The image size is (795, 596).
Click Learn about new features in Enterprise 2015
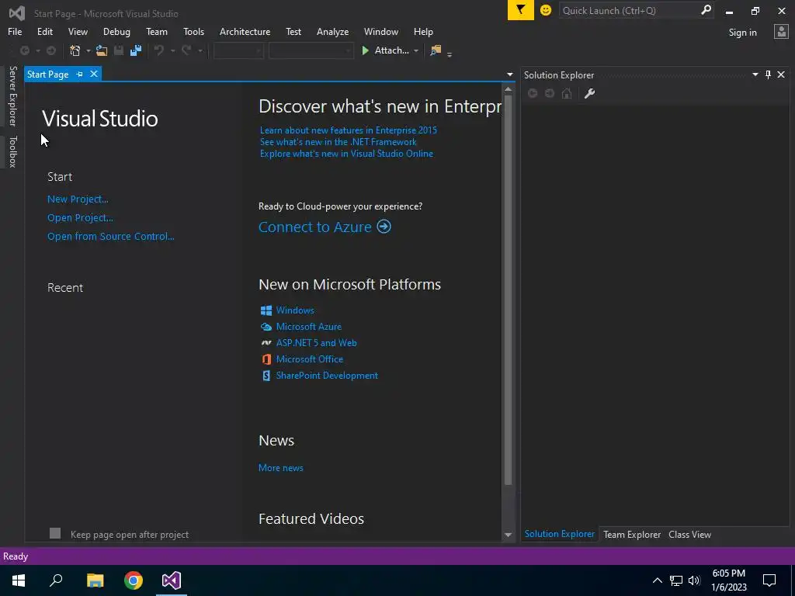[349, 130]
